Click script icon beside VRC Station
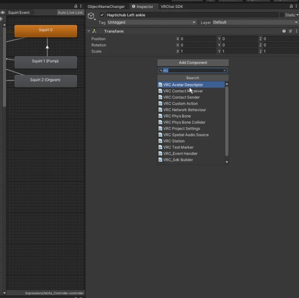The width and height of the screenshot is (299, 298). click(161, 141)
